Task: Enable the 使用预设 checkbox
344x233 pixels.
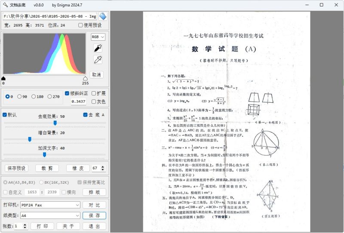Action: click(80, 25)
